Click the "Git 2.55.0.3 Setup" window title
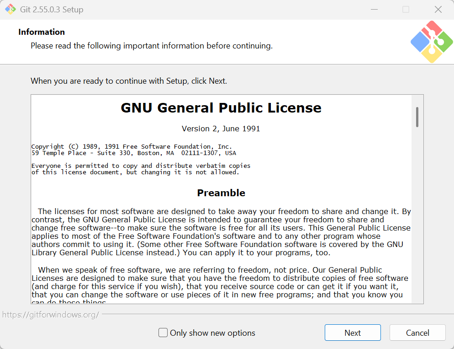Image resolution: width=454 pixels, height=349 pixels. [52, 10]
